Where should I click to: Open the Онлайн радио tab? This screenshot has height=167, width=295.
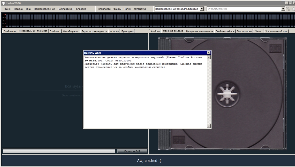point(71,31)
